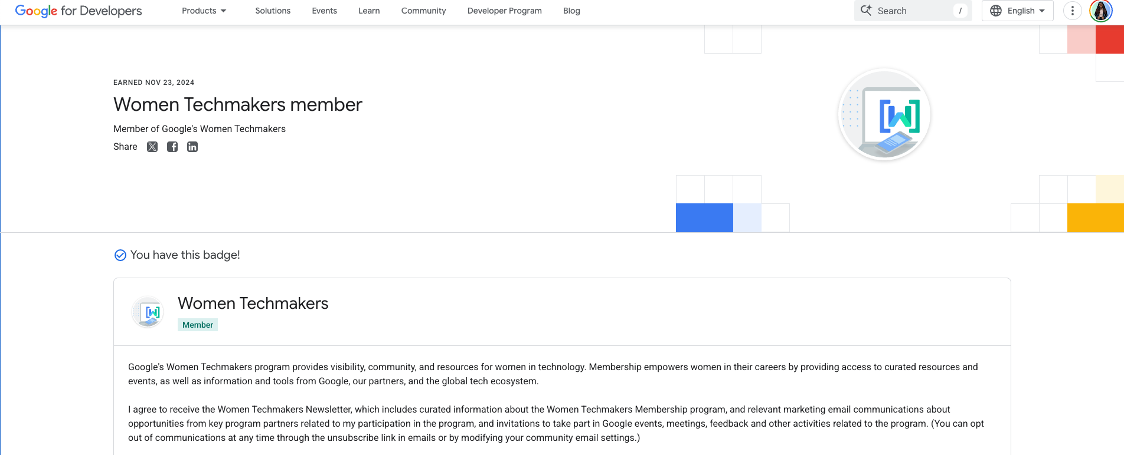
Task: Open the Google for Developers home logo
Action: coord(79,11)
